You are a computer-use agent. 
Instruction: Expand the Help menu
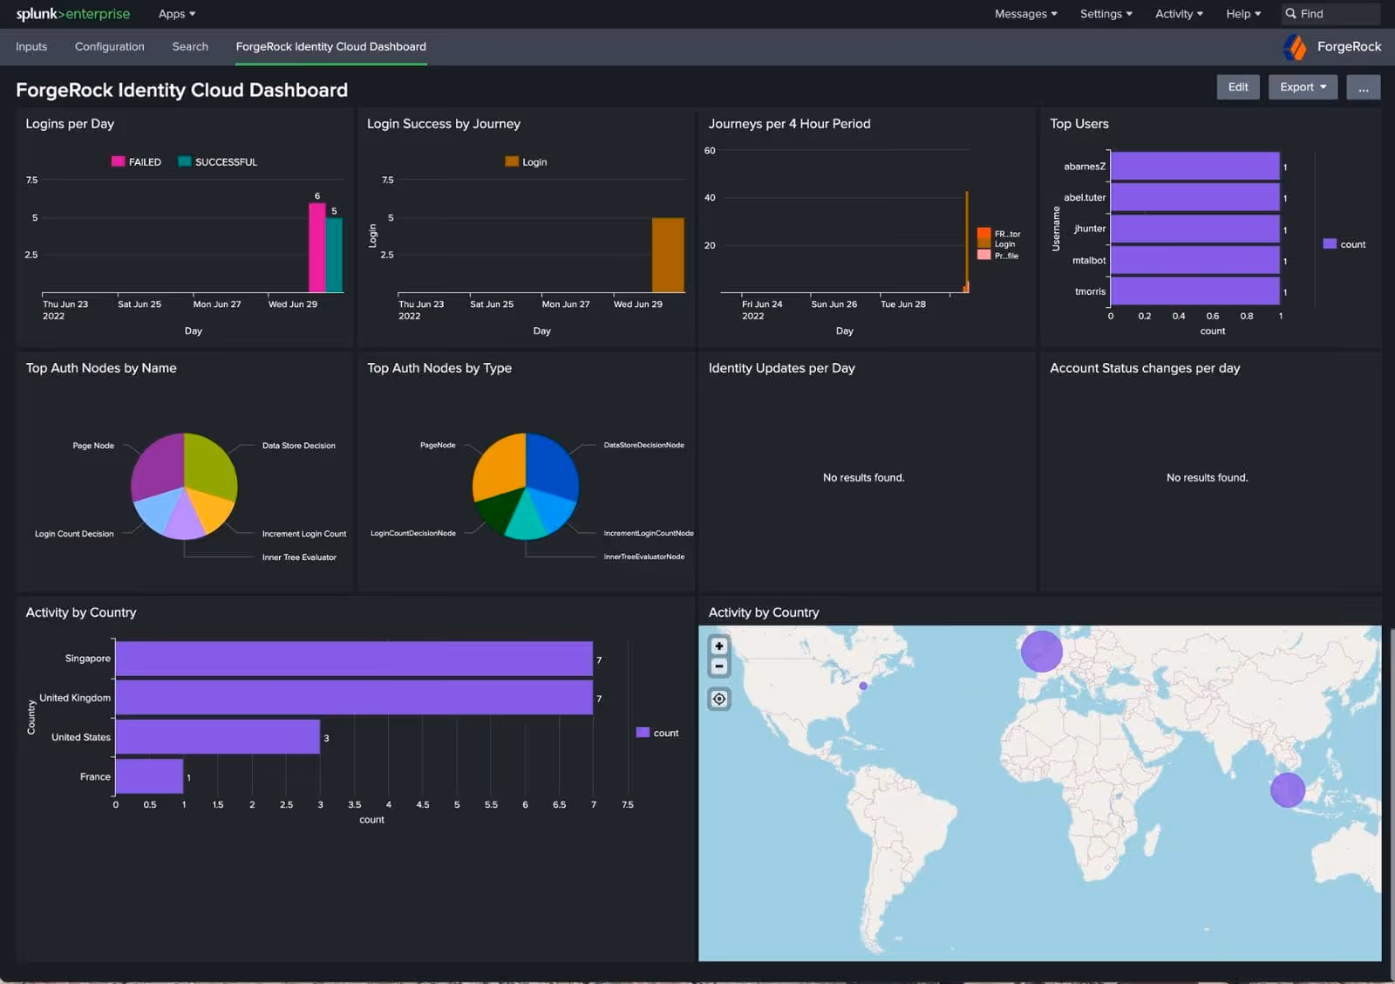pyautogui.click(x=1243, y=14)
